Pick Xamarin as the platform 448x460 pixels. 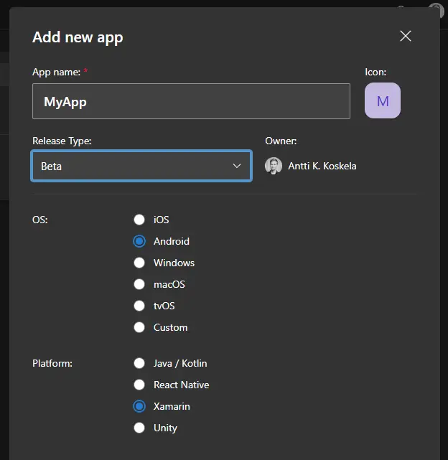point(139,406)
